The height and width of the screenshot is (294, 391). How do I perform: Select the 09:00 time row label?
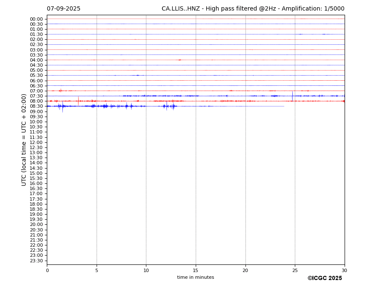tap(36, 112)
